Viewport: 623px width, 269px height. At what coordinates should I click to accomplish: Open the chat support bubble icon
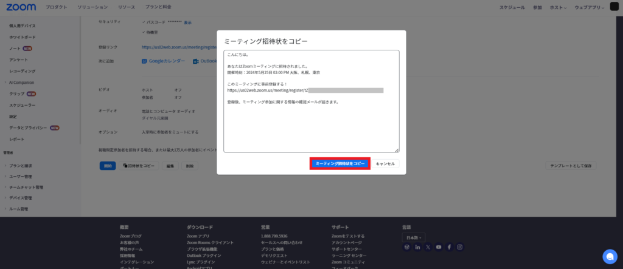[609, 255]
